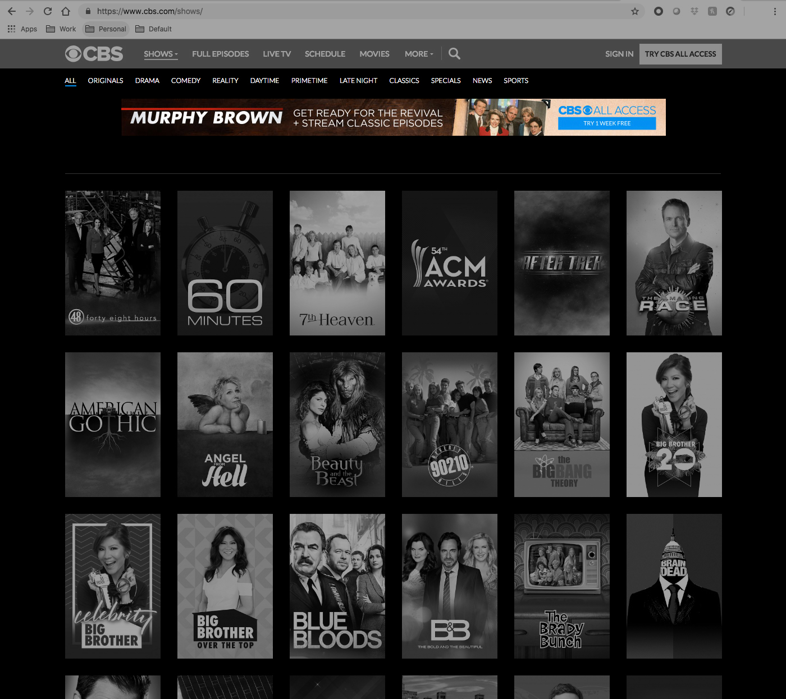Open LIVE TV nav item
Image resolution: width=786 pixels, height=699 pixels.
coord(277,54)
